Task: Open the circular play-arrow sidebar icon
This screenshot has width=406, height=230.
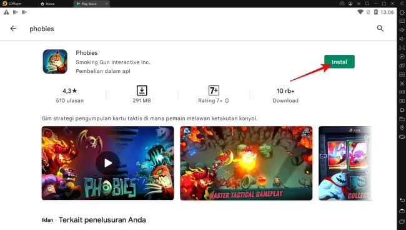Action: tap(402, 57)
